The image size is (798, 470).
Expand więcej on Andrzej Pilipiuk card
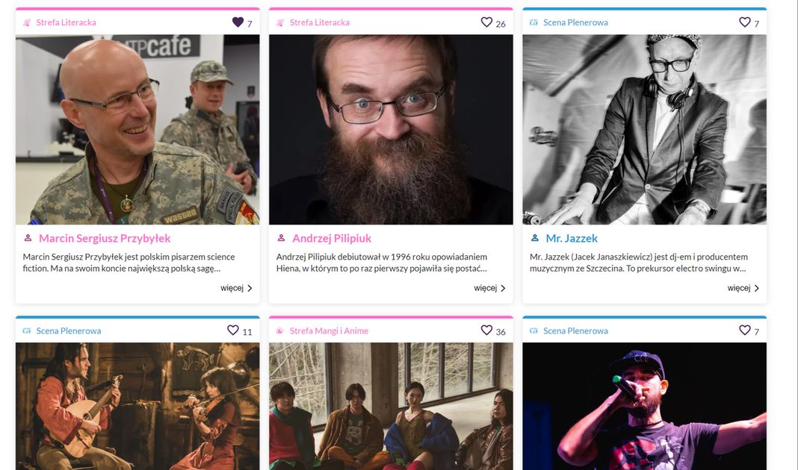(489, 288)
